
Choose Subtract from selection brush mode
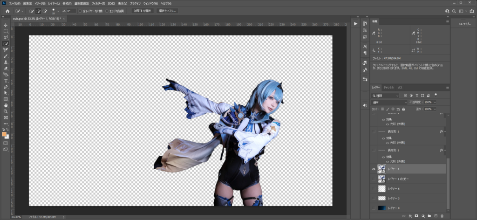[x=45, y=11]
